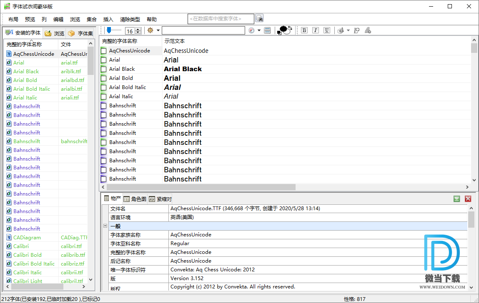Open the 浏览 menu
Screen dimensions: 479x303
click(75, 19)
